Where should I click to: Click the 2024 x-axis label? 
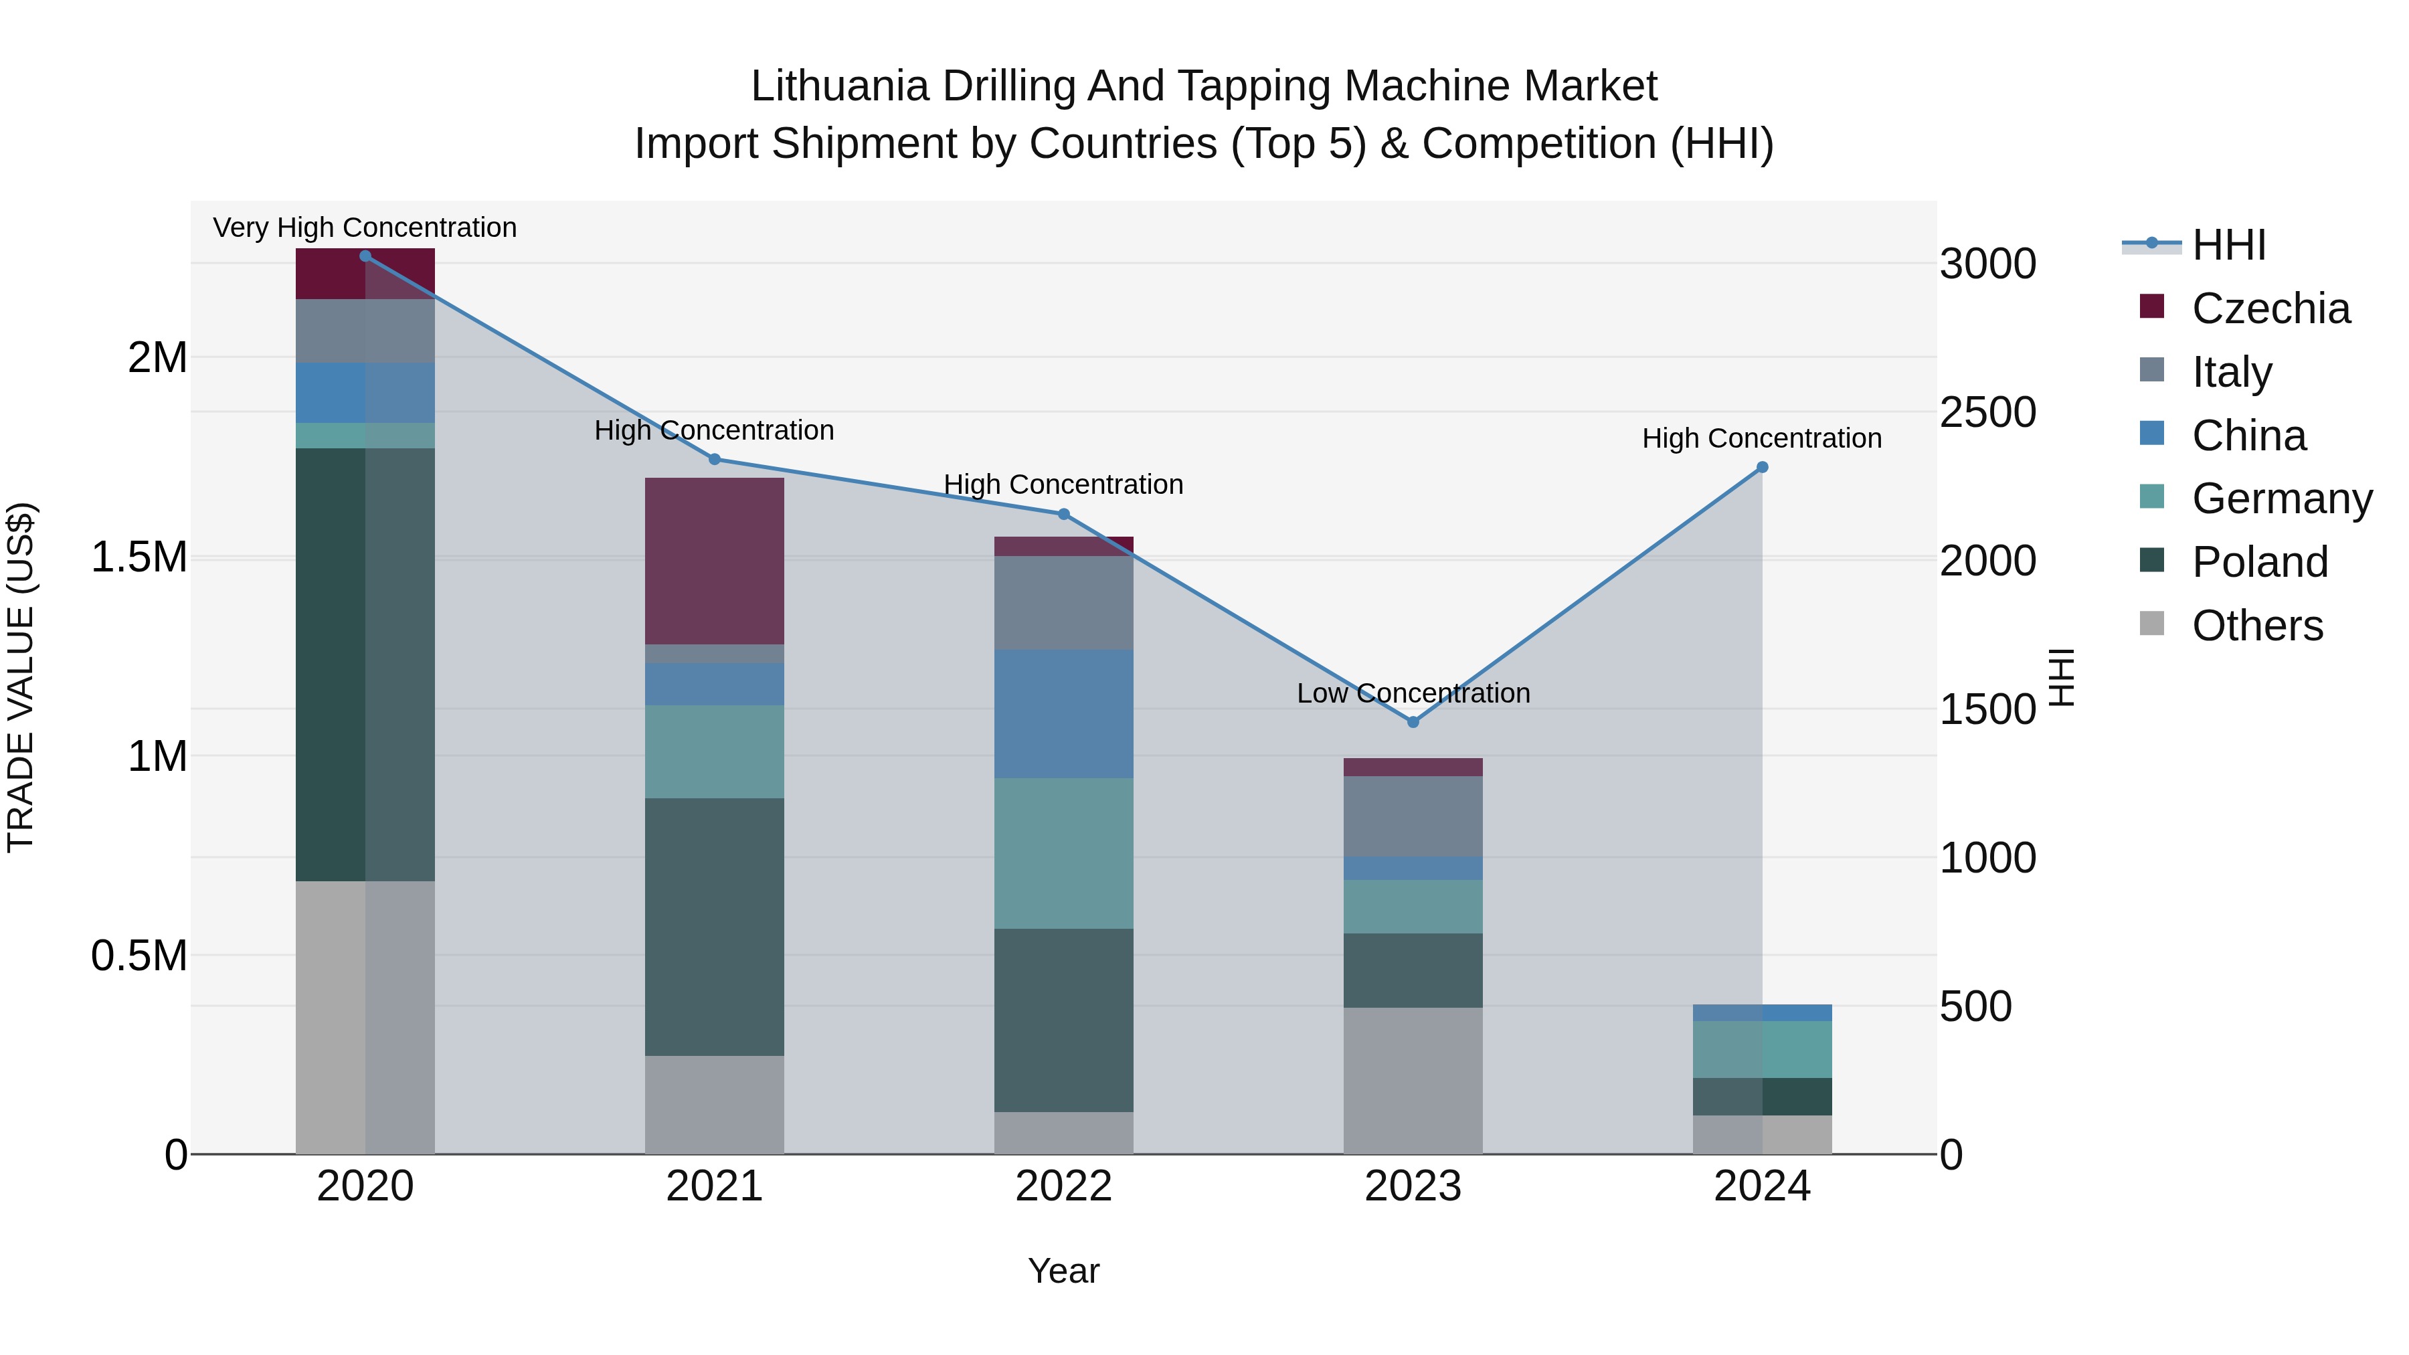[1762, 1186]
